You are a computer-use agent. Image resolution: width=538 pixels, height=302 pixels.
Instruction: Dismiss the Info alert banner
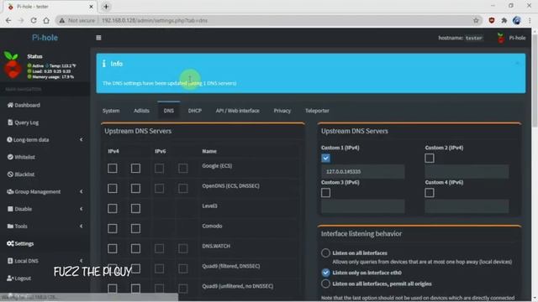(517, 64)
